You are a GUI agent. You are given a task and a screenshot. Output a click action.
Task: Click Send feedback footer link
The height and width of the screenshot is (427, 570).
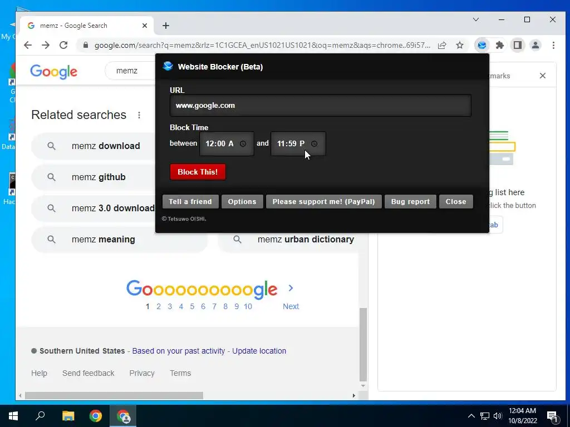[x=89, y=373]
